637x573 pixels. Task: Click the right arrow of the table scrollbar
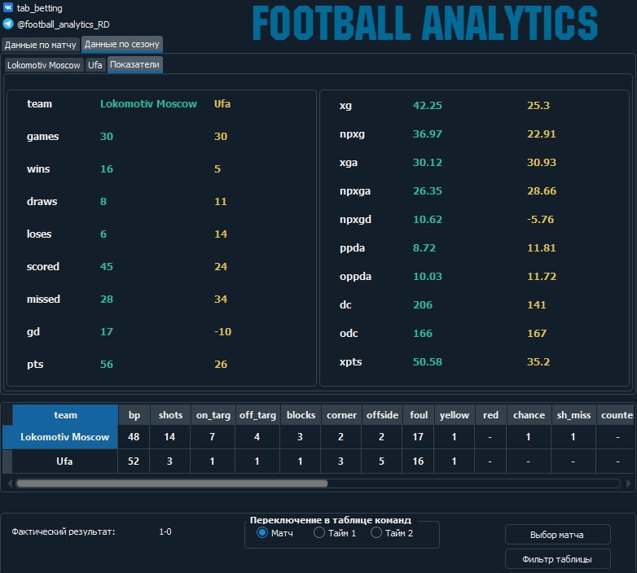(x=629, y=483)
